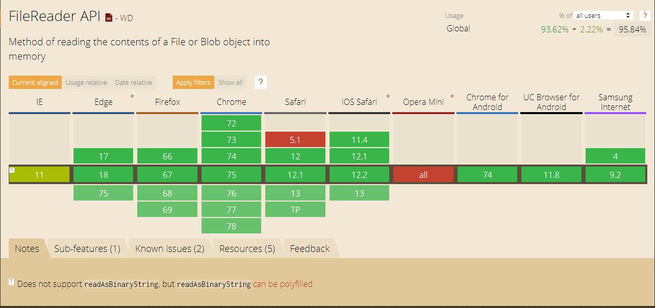
Task: Toggle Show all browsers
Action: point(230,82)
